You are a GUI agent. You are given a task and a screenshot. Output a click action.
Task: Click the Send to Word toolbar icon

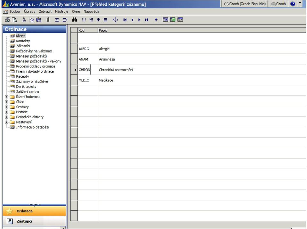[165, 20]
